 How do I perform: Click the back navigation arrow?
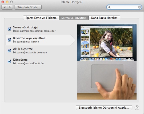coord(5,7)
